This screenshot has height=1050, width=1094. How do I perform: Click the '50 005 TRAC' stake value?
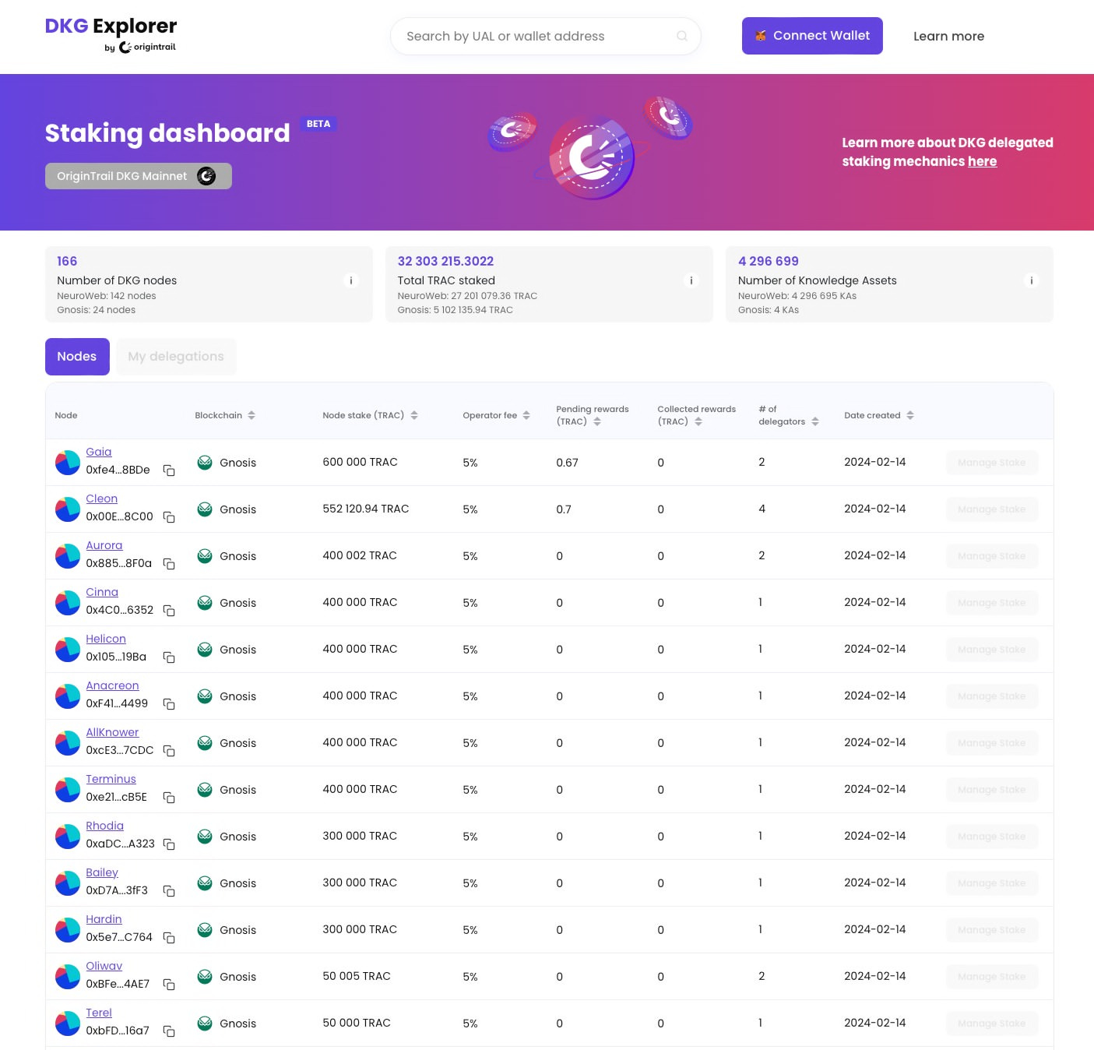(x=357, y=976)
